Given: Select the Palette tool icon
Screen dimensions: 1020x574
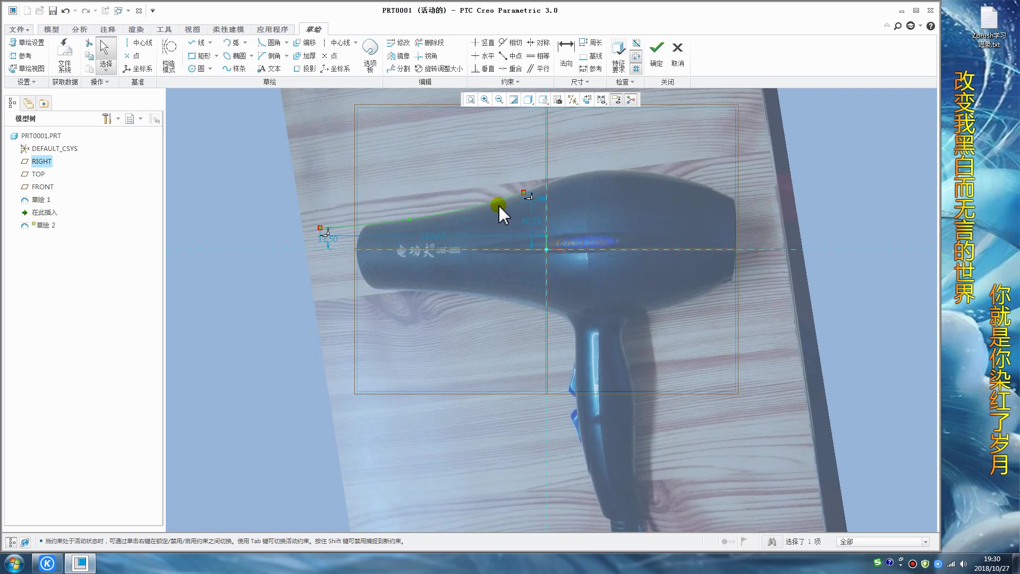Looking at the screenshot, I should pos(370,49).
